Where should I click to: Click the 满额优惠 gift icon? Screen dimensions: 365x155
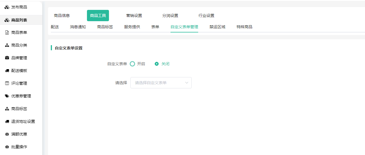click(7, 134)
